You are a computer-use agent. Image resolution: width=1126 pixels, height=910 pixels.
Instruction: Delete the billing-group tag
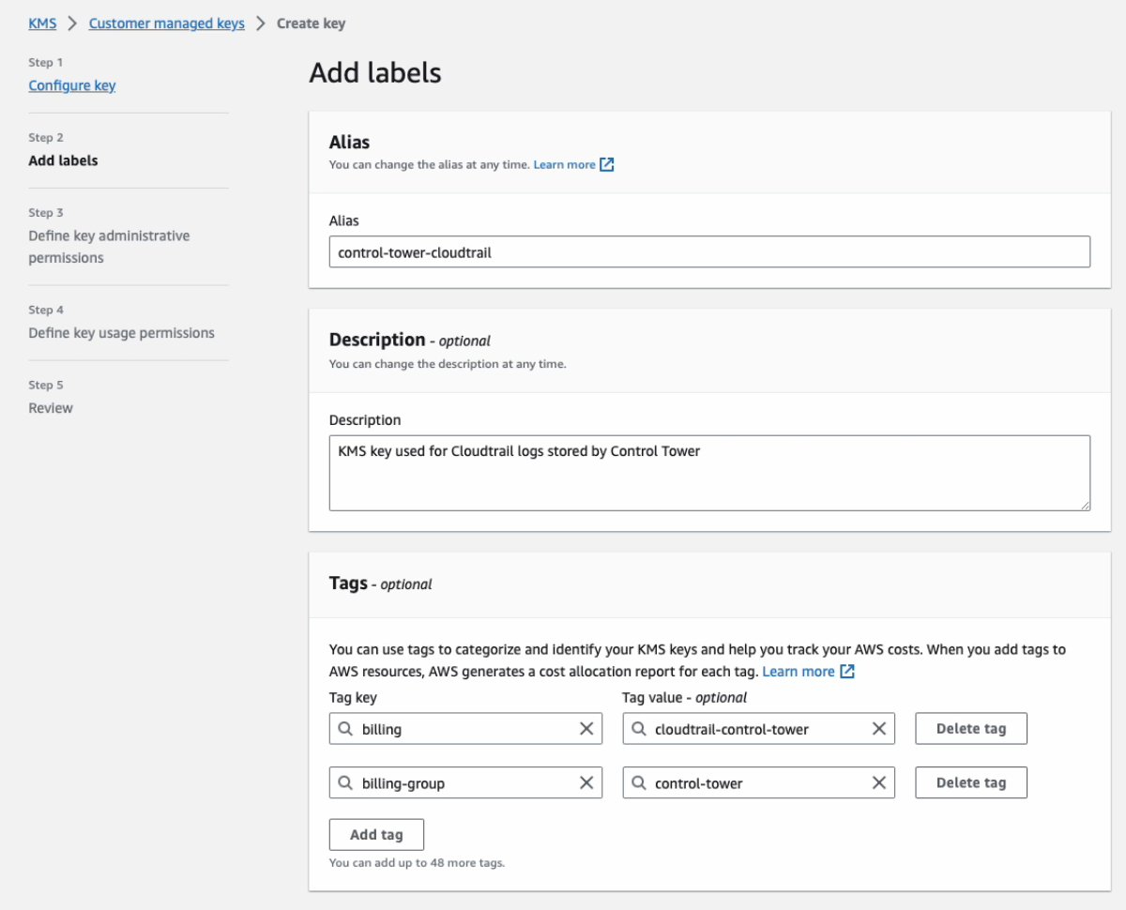pyautogui.click(x=970, y=783)
